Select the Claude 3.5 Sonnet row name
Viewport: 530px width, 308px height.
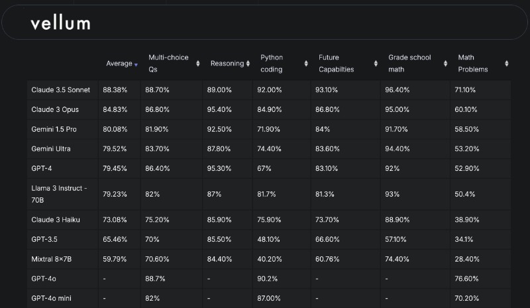60,90
